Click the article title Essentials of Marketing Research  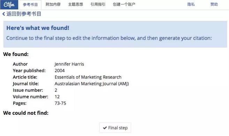pos(88,77)
